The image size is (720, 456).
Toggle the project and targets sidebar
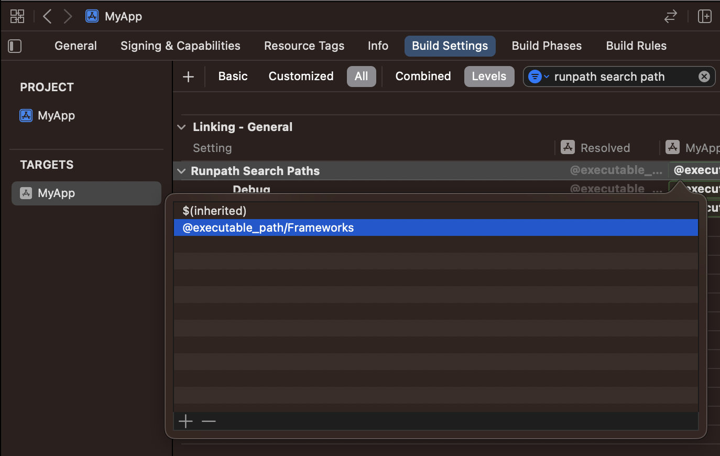(x=15, y=46)
